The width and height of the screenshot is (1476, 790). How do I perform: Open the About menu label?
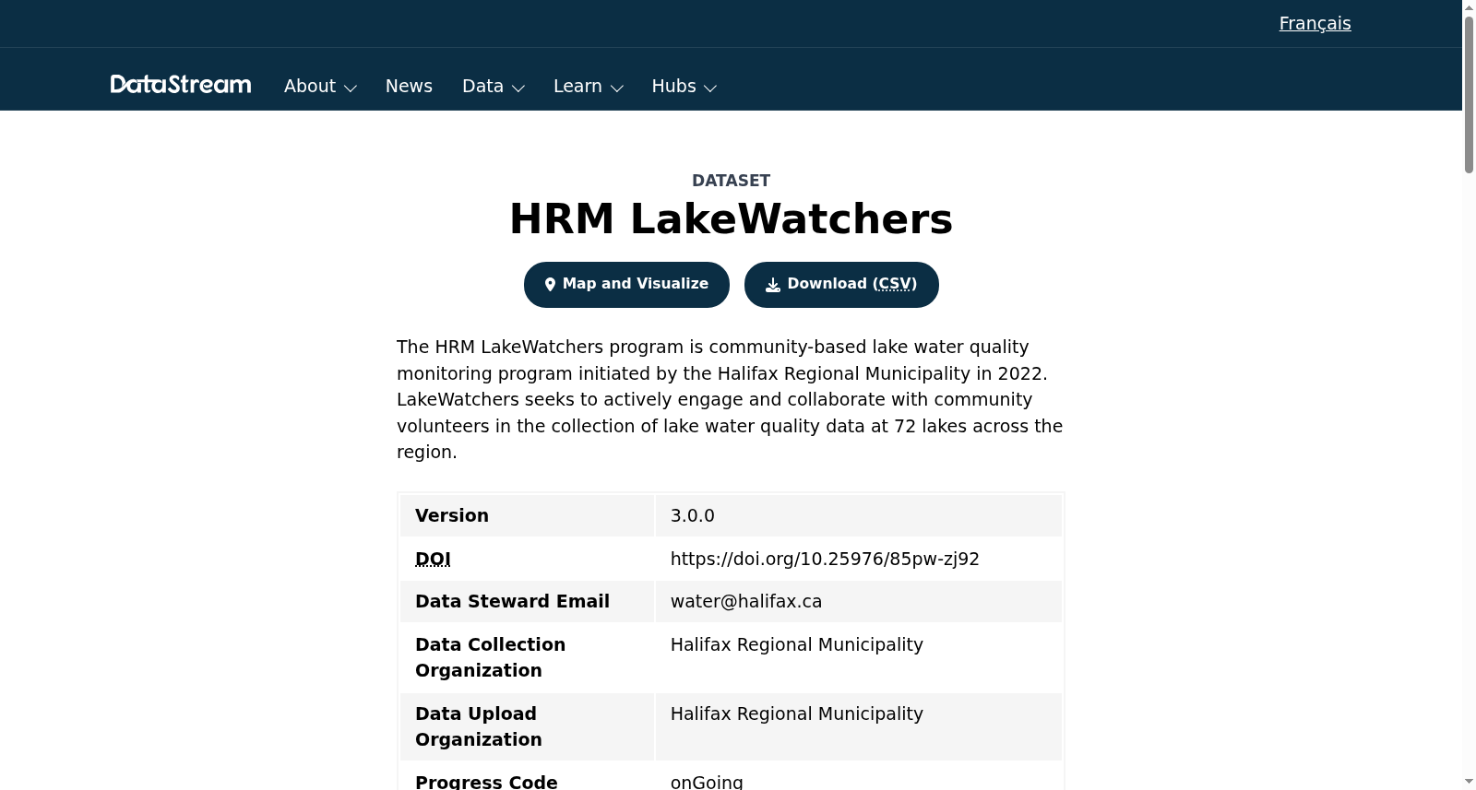310,86
